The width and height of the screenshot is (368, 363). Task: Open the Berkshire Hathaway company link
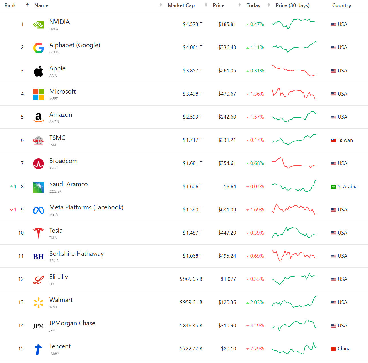click(76, 254)
